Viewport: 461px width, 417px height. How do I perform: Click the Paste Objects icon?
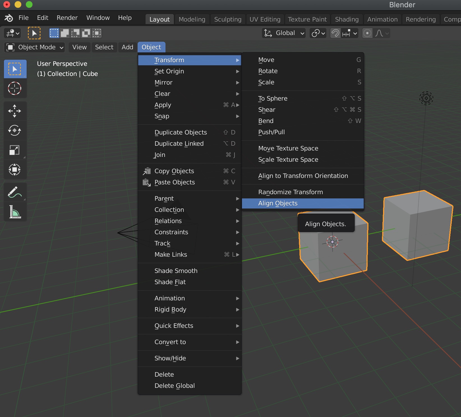point(147,182)
